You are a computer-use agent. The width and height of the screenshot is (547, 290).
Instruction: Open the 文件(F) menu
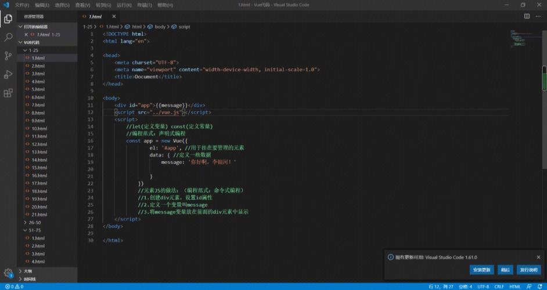(x=21, y=5)
